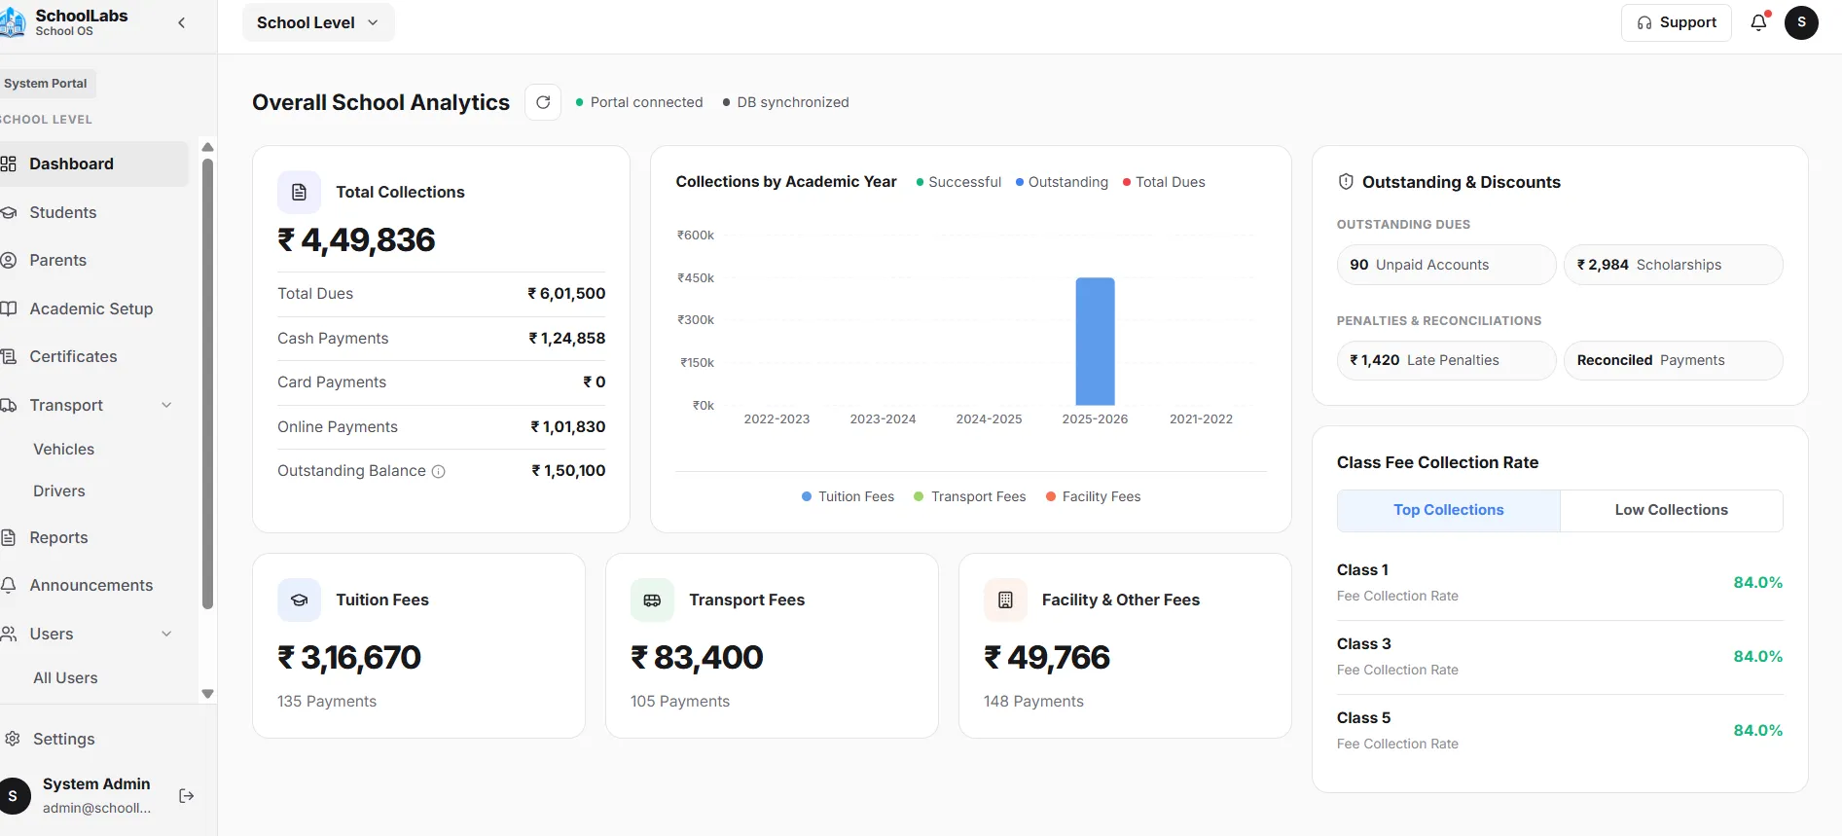Click the Facility & Other Fees building icon
Screen dimensions: 1842x836
pyautogui.click(x=1005, y=600)
